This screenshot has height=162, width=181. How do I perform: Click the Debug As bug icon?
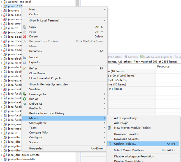coord(25,104)
